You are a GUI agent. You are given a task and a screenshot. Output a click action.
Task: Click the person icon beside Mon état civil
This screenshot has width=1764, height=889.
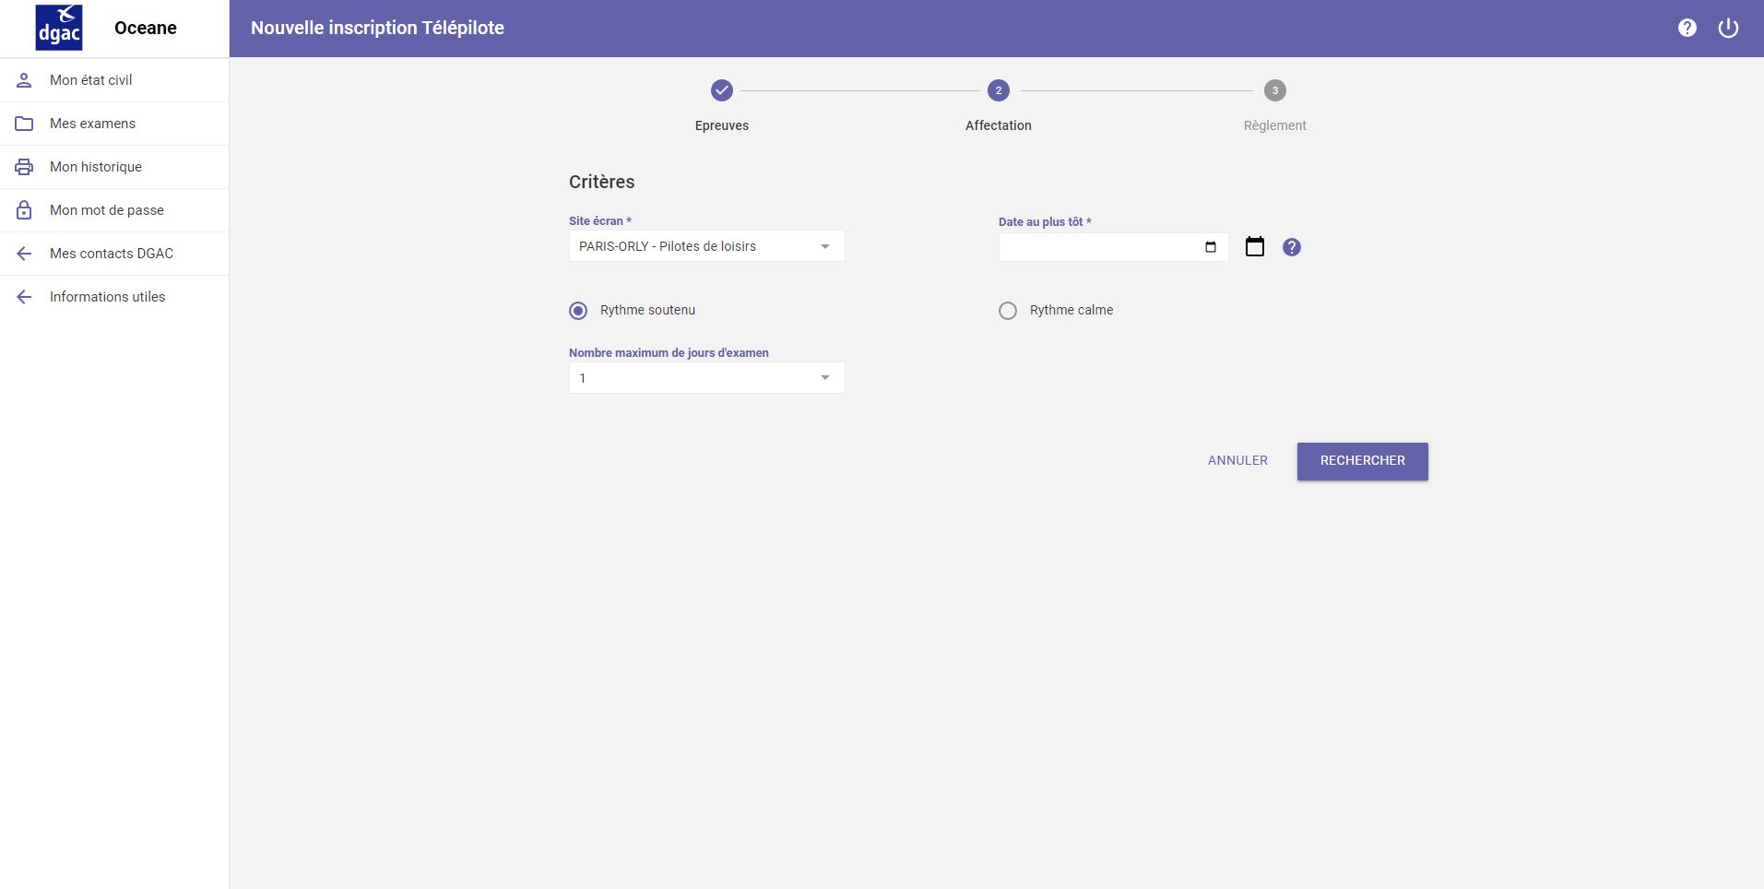tap(24, 80)
